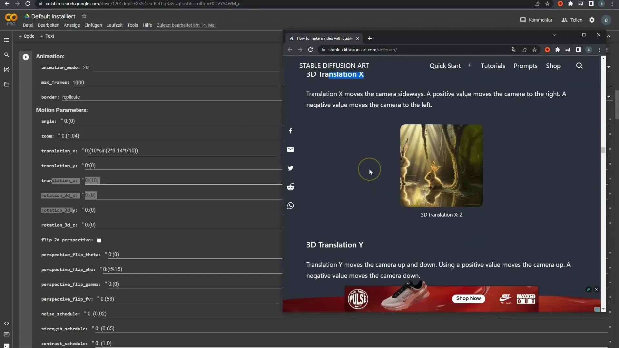Open Einfügen menu

coord(93,25)
